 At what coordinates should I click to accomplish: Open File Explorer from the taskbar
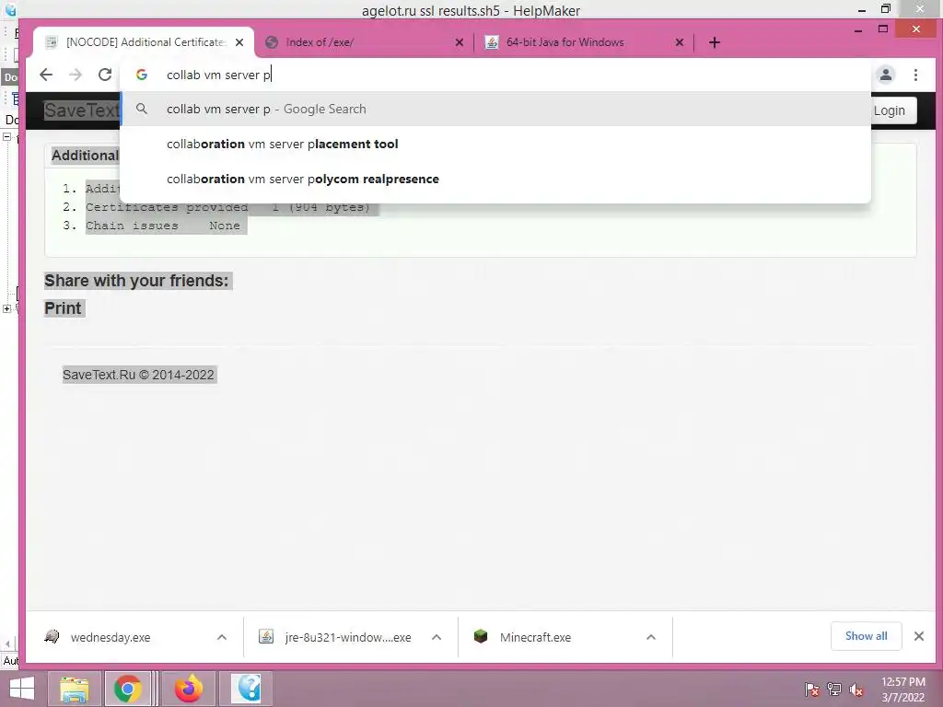pos(74,689)
